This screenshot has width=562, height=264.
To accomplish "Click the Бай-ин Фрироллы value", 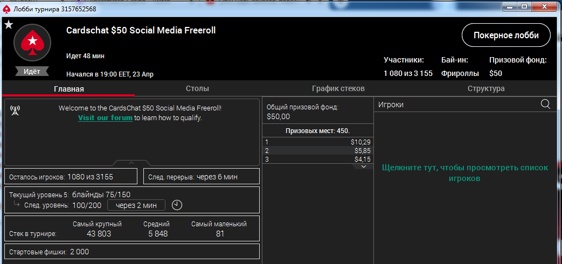I will 460,73.
